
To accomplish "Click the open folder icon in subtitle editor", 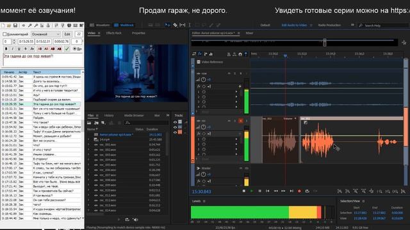I will click(x=9, y=26).
